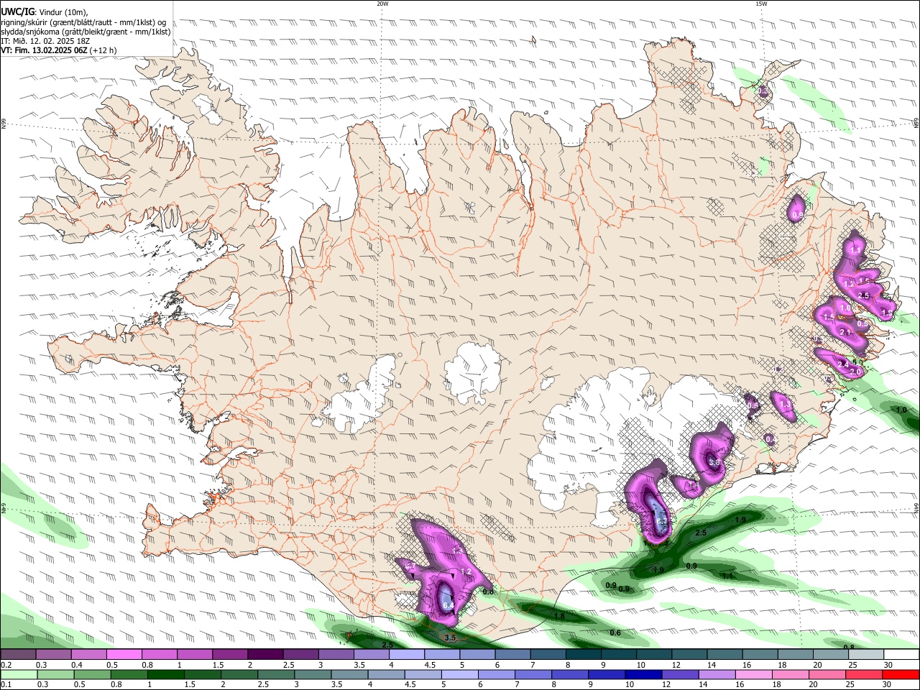Viewport: 920px width, 690px height.
Task: Click the white Hofsjökull glacier in central Iceland
Action: (472, 372)
